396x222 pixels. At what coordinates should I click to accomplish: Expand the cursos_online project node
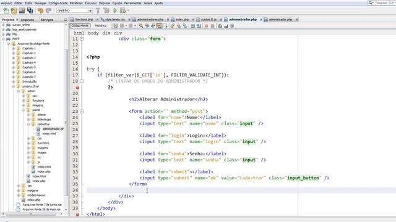[3, 25]
